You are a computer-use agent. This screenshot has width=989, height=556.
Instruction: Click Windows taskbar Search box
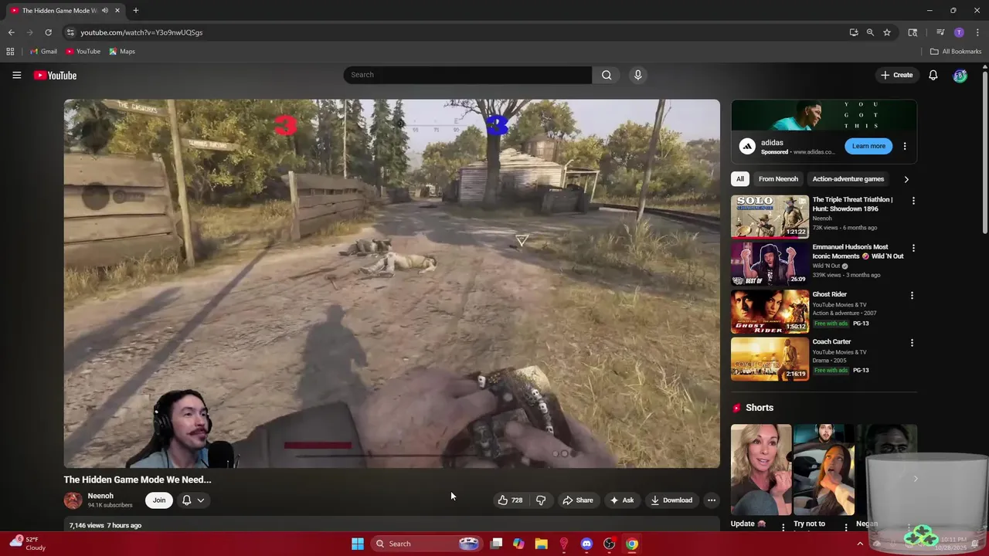[x=427, y=544]
